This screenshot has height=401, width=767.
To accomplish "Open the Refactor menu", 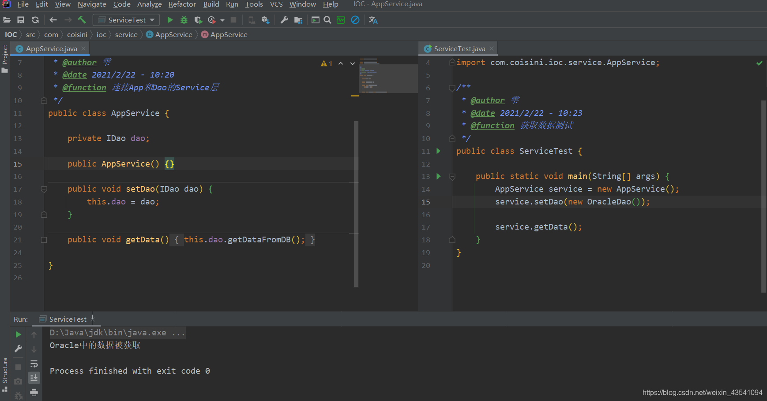I will [x=182, y=4].
